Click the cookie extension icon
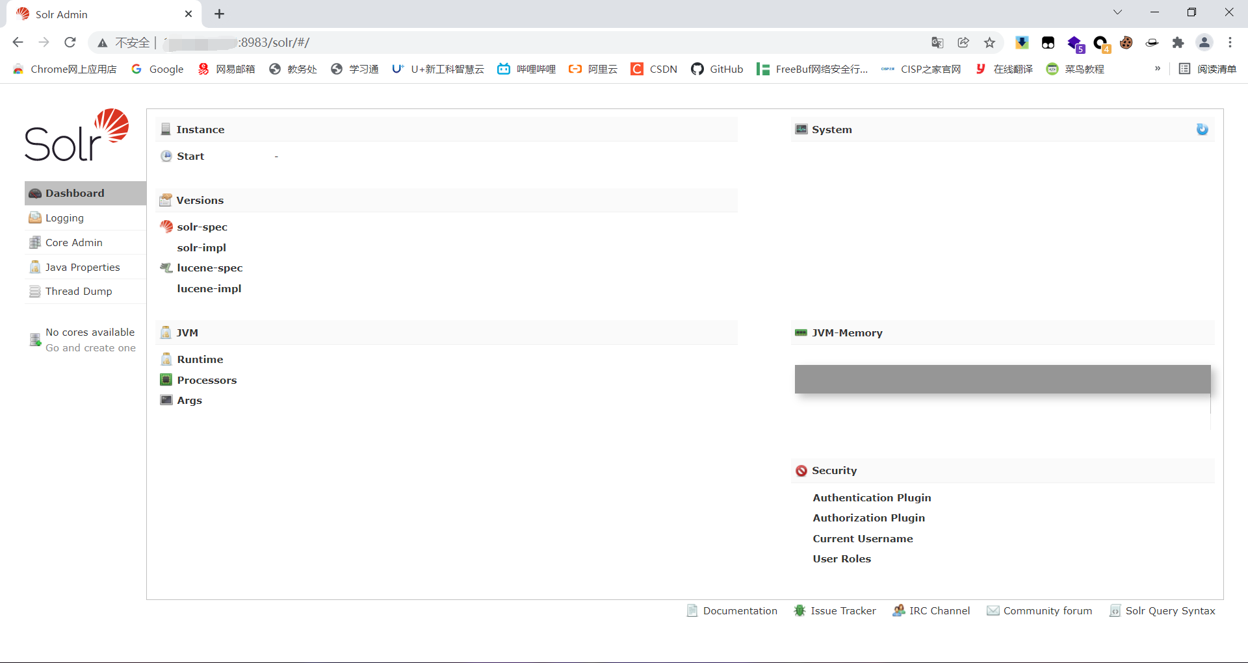Screen dimensions: 1248x663 1126,43
